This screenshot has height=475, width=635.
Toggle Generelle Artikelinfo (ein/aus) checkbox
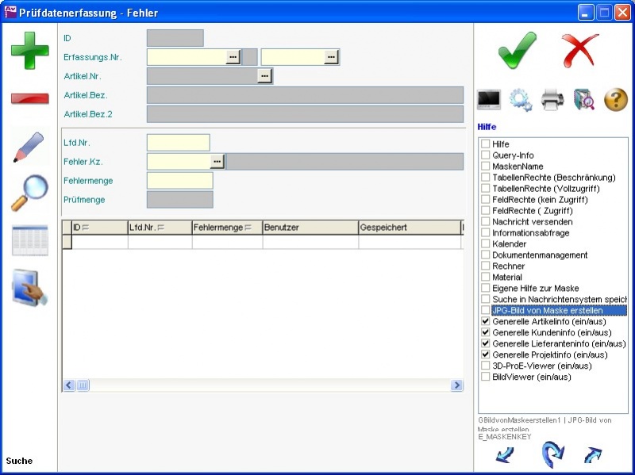485,322
